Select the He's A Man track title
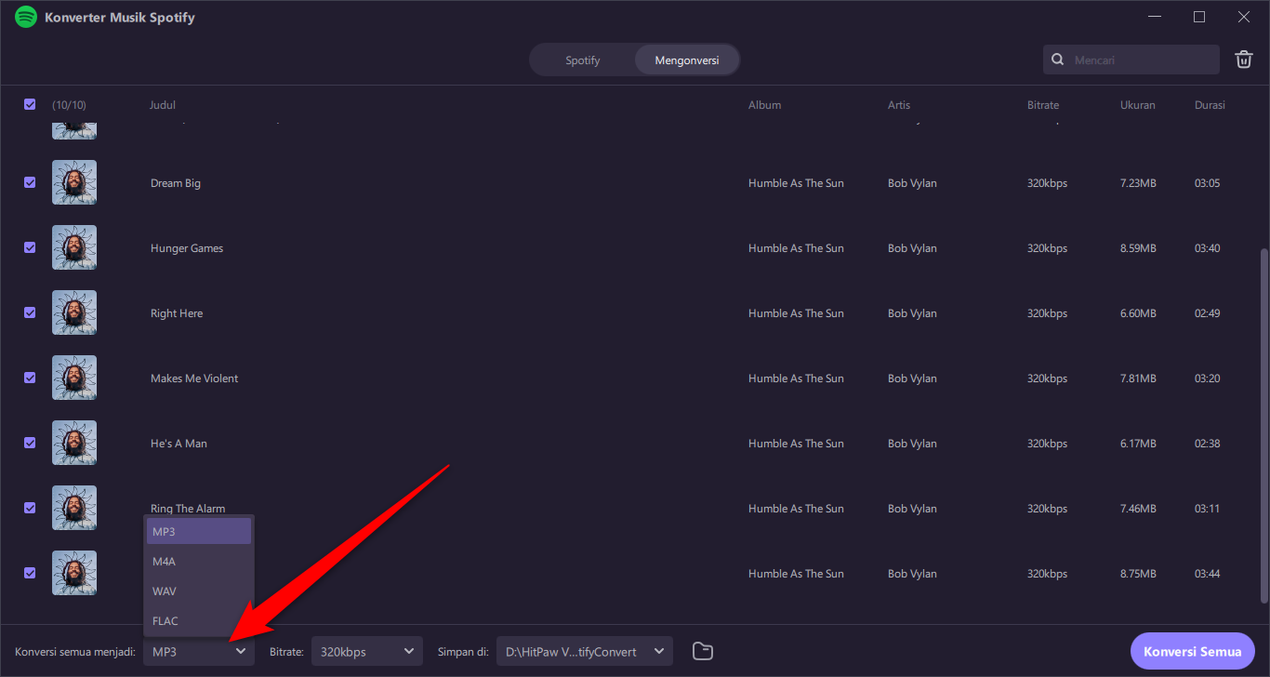 [179, 444]
